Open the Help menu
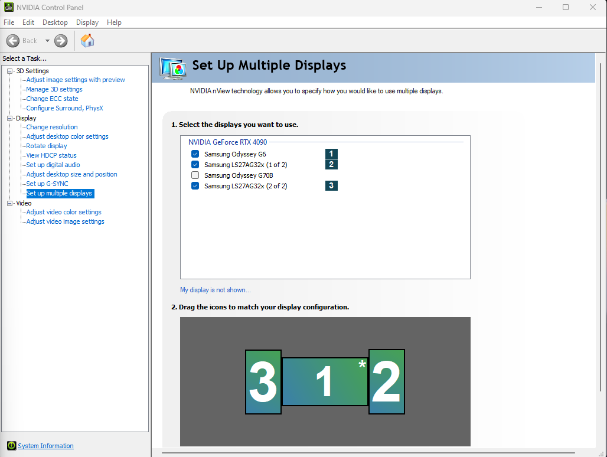Screen dimensions: 607x457 [x=114, y=22]
